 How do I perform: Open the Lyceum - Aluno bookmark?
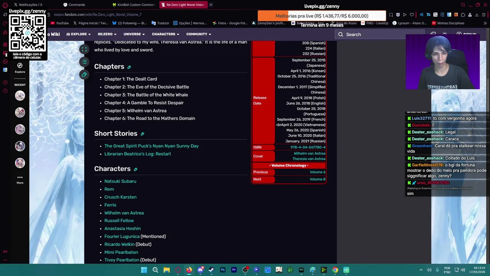[x=409, y=23]
